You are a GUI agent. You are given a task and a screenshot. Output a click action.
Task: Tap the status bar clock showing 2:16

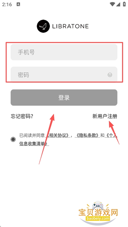coord(7,5)
